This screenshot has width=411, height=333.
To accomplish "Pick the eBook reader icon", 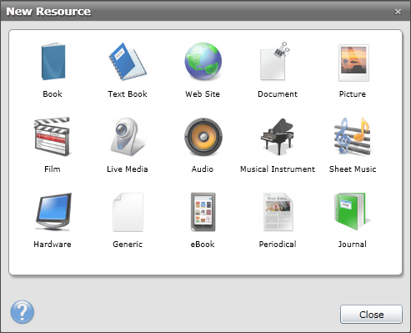I will (203, 212).
